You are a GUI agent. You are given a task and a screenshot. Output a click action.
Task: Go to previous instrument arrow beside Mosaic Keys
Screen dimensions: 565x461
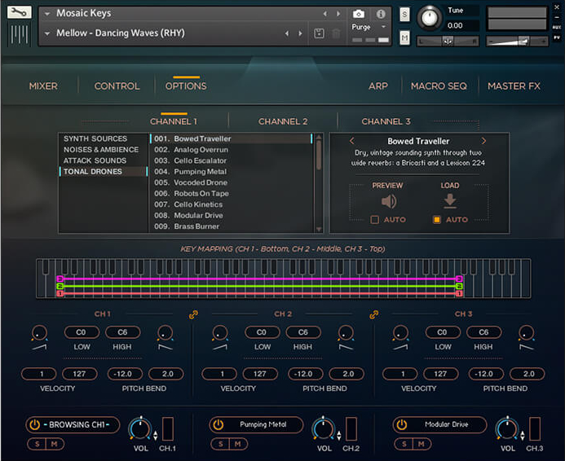coord(325,14)
